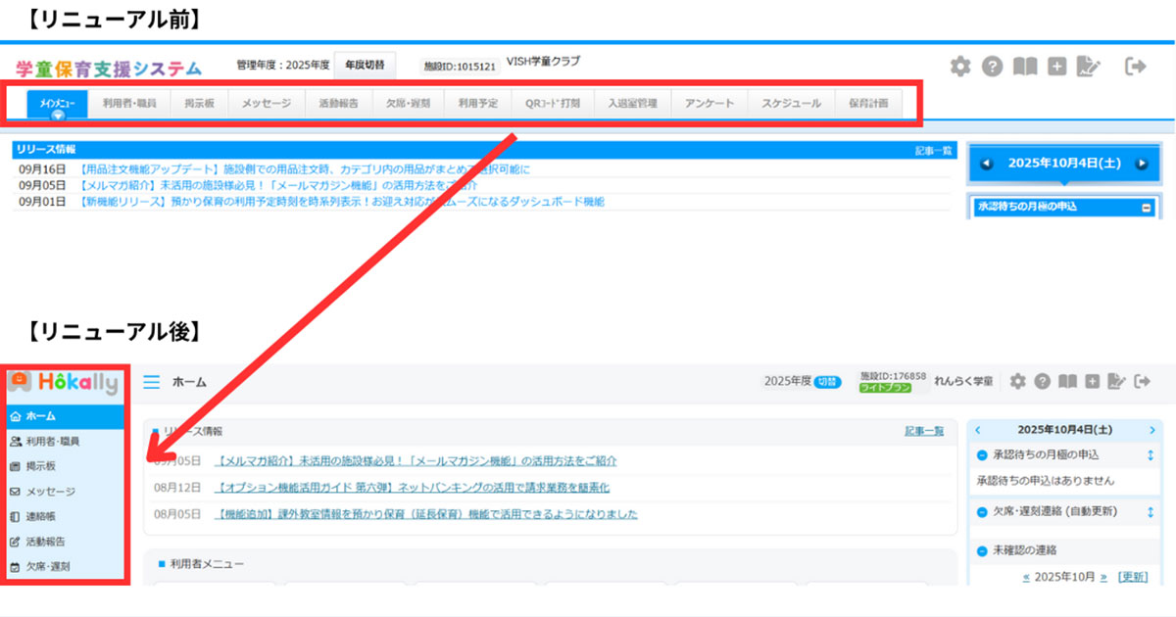Collapse the 承認待ちの月極の申込 panel in the new layout
1176x617 pixels.
pyautogui.click(x=982, y=455)
